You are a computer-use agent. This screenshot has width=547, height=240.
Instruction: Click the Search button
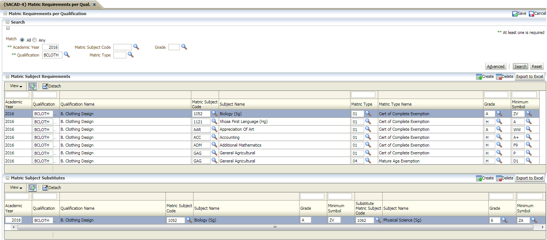point(520,66)
